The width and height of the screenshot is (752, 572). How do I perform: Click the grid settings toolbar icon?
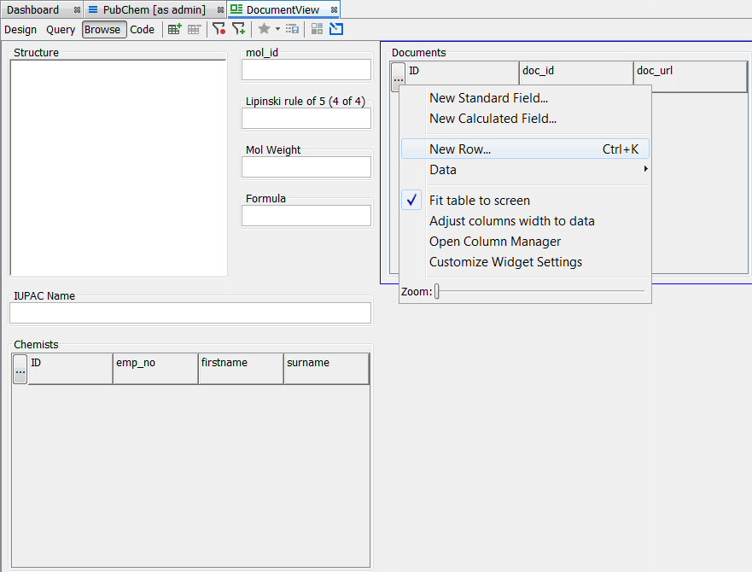pyautogui.click(x=293, y=28)
